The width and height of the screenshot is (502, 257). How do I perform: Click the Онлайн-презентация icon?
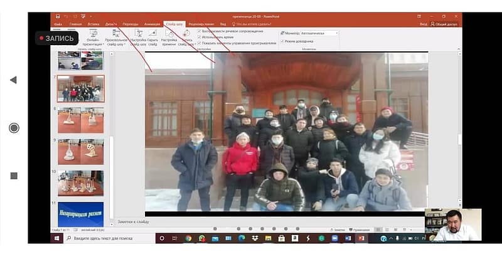point(93,33)
